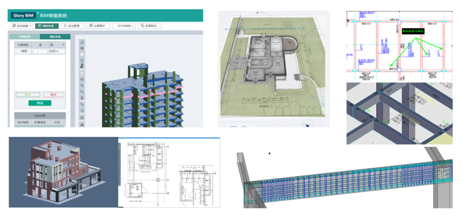The image size is (463, 216).
Task: Open the 楼层34 floor dropdown
Action: (x=57, y=51)
